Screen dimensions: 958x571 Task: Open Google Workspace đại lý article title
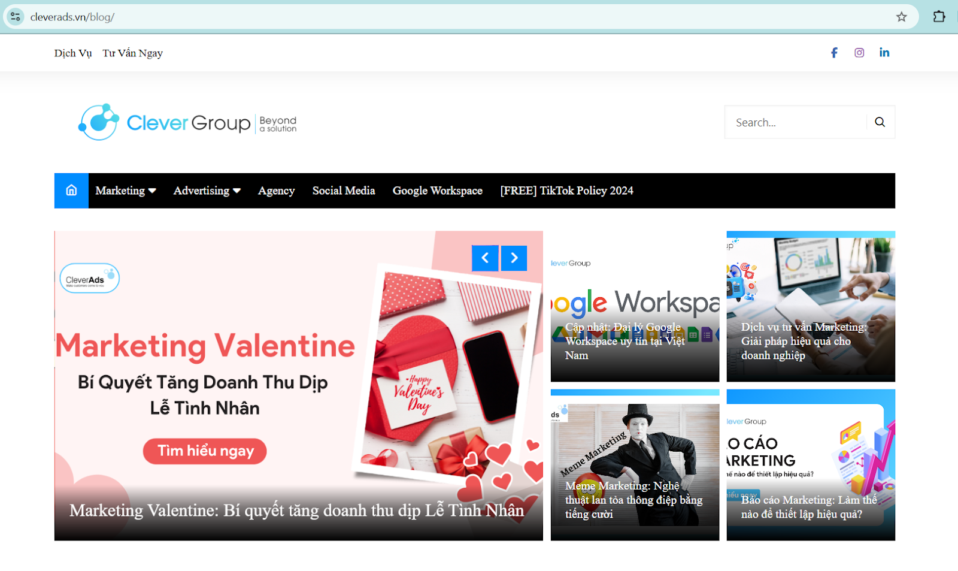coord(625,342)
